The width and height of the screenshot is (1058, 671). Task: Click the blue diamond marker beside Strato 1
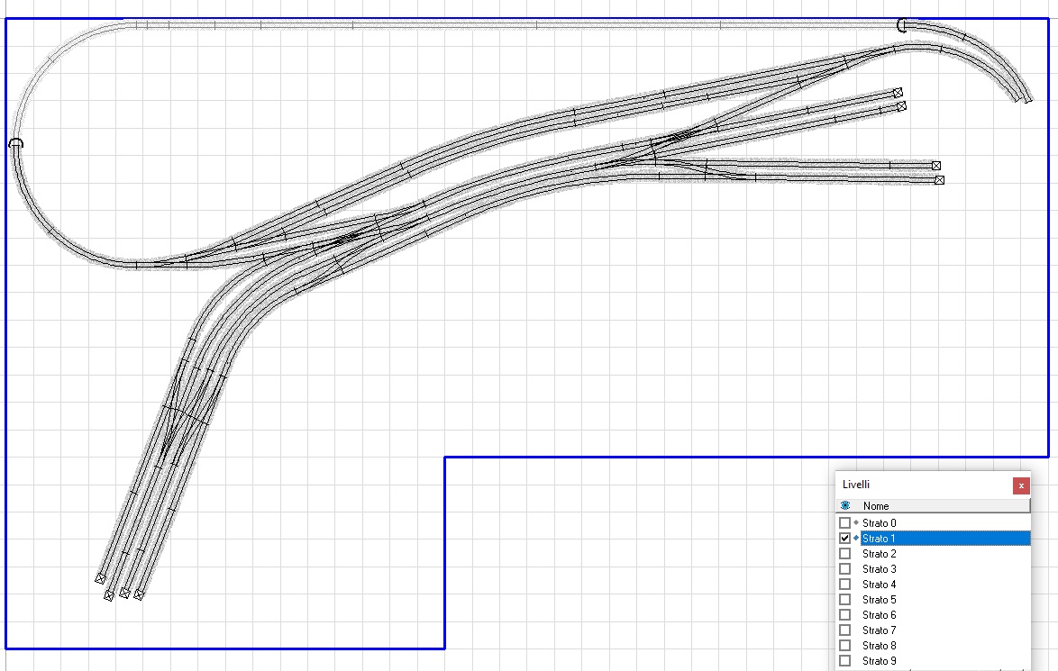point(856,539)
